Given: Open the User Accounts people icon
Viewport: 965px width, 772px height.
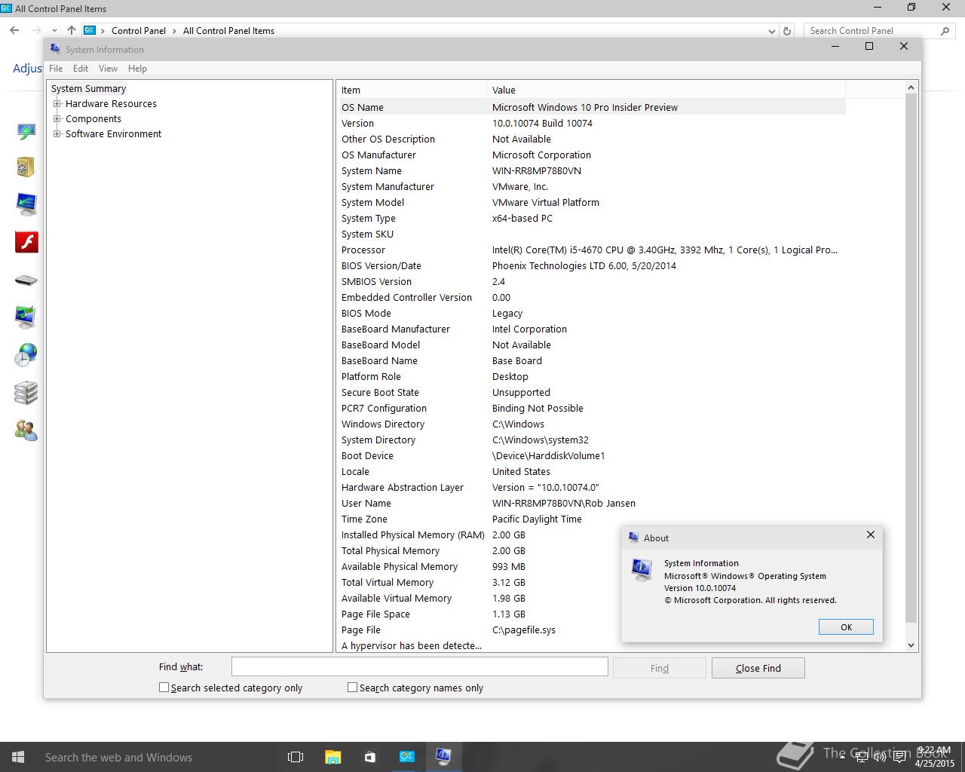Looking at the screenshot, I should coord(26,430).
